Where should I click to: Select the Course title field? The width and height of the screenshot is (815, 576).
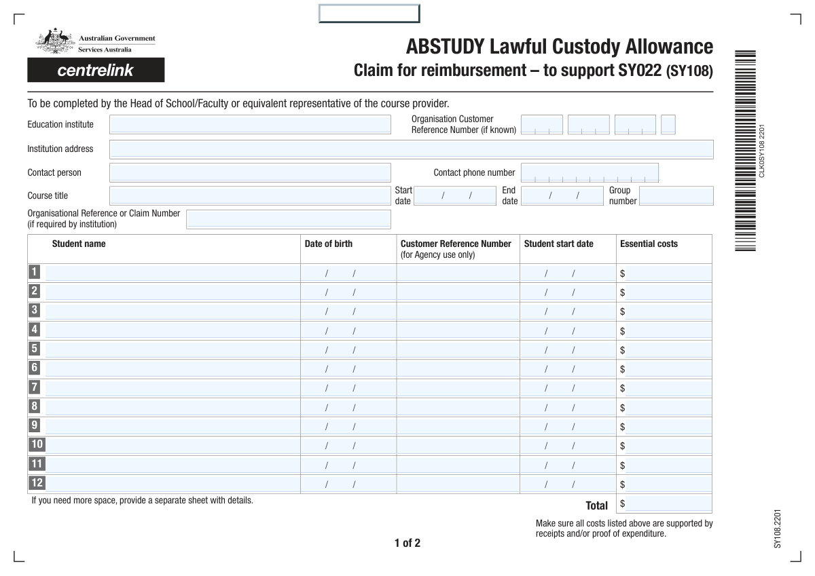pyautogui.click(x=250, y=195)
